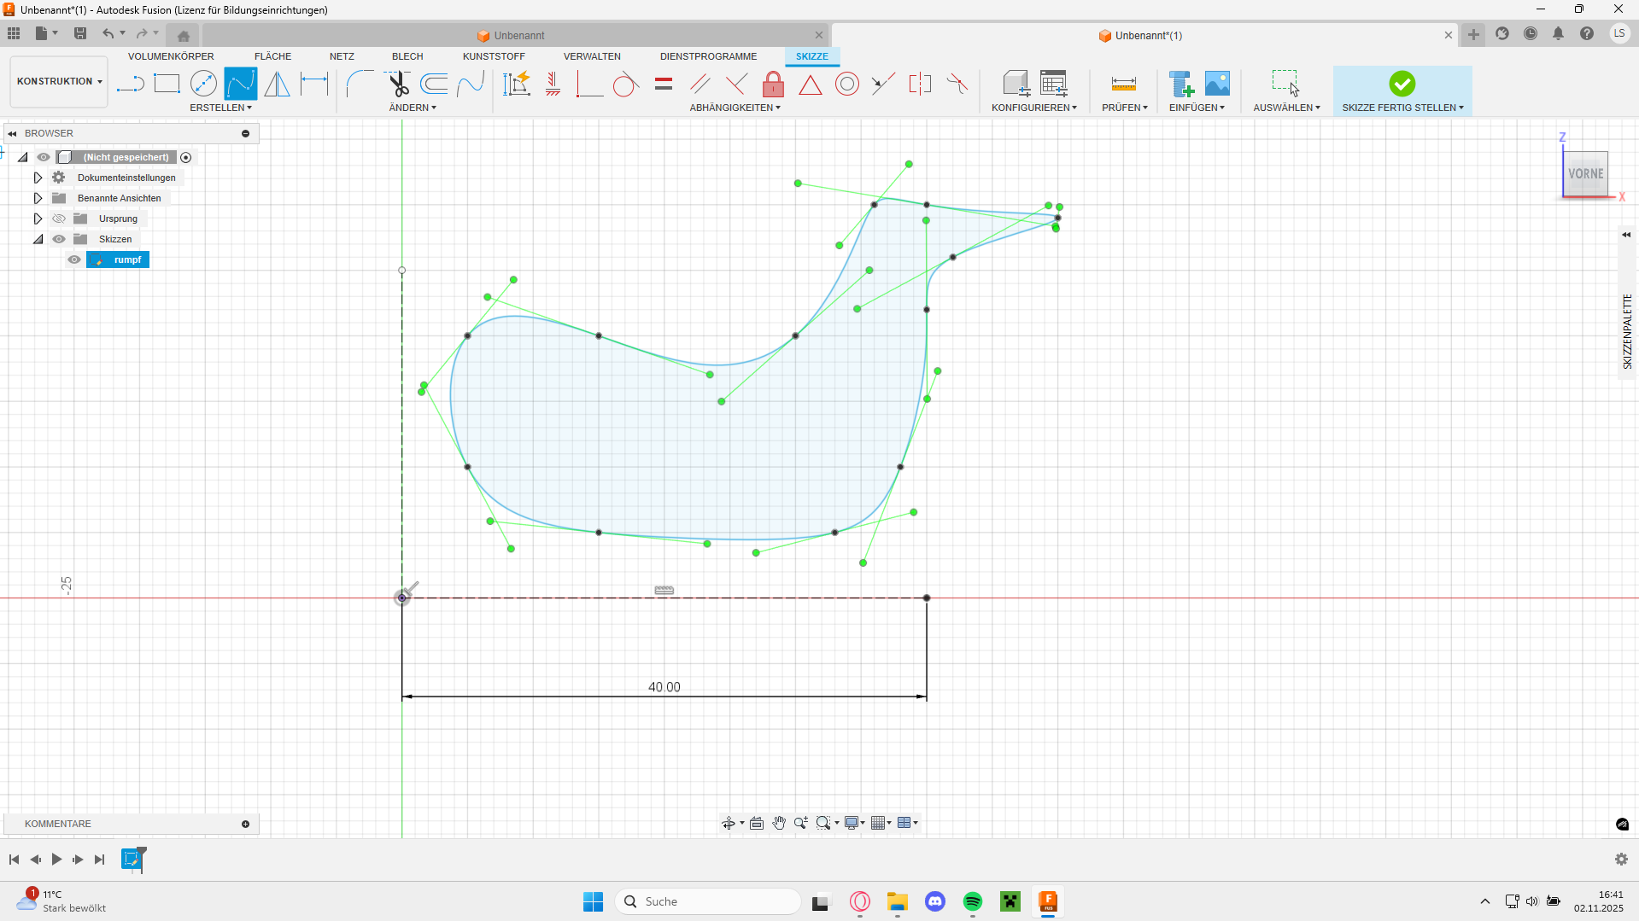Open the ABHÄNGIGKEITEN dropdown menu

tap(735, 108)
